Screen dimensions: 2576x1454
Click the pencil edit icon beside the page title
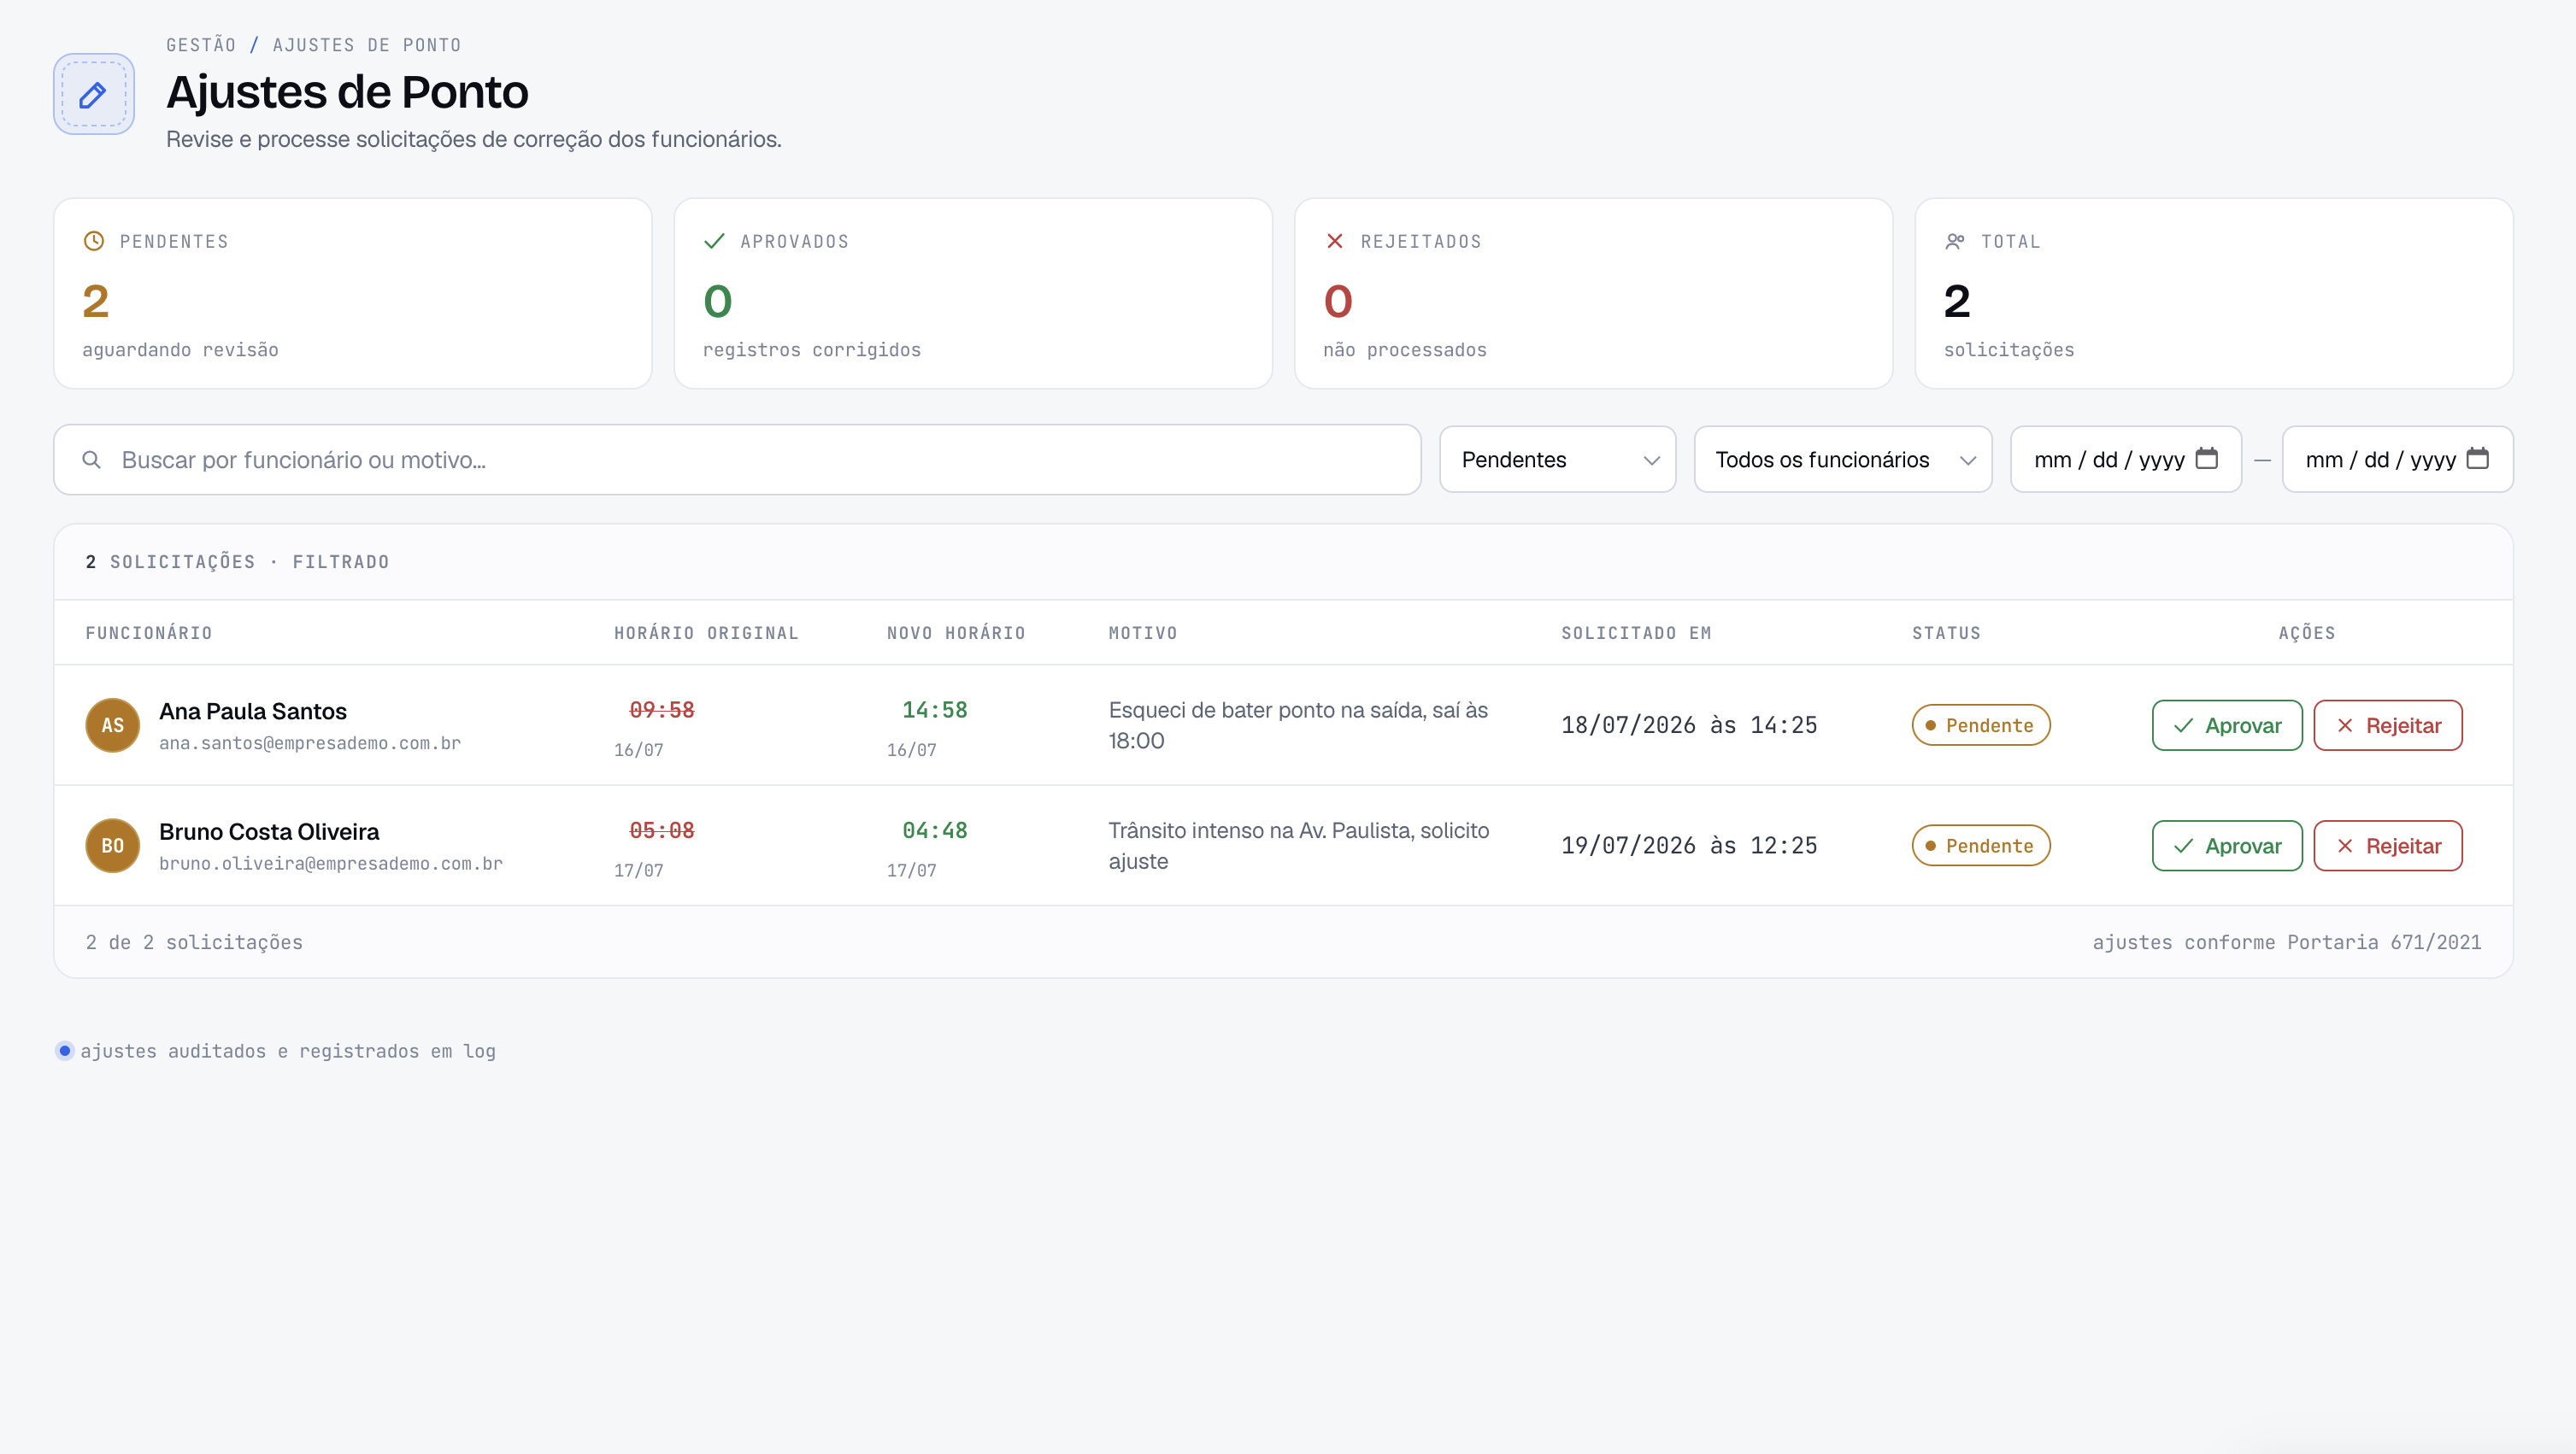[x=93, y=94]
